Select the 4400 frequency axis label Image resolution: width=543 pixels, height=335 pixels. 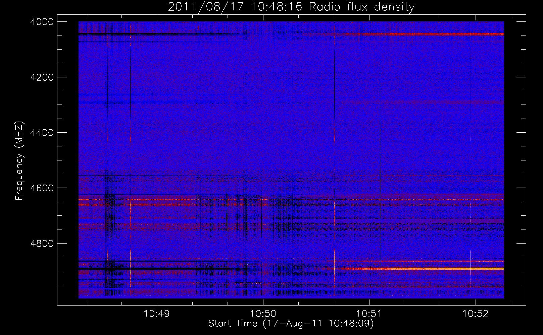tap(42, 133)
